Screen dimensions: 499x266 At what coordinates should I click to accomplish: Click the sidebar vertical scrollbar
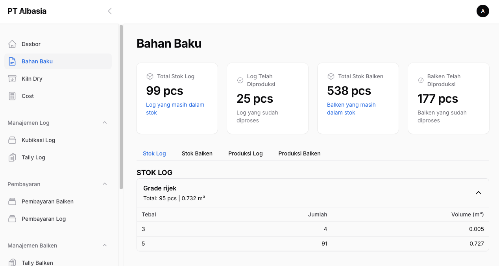point(121,106)
